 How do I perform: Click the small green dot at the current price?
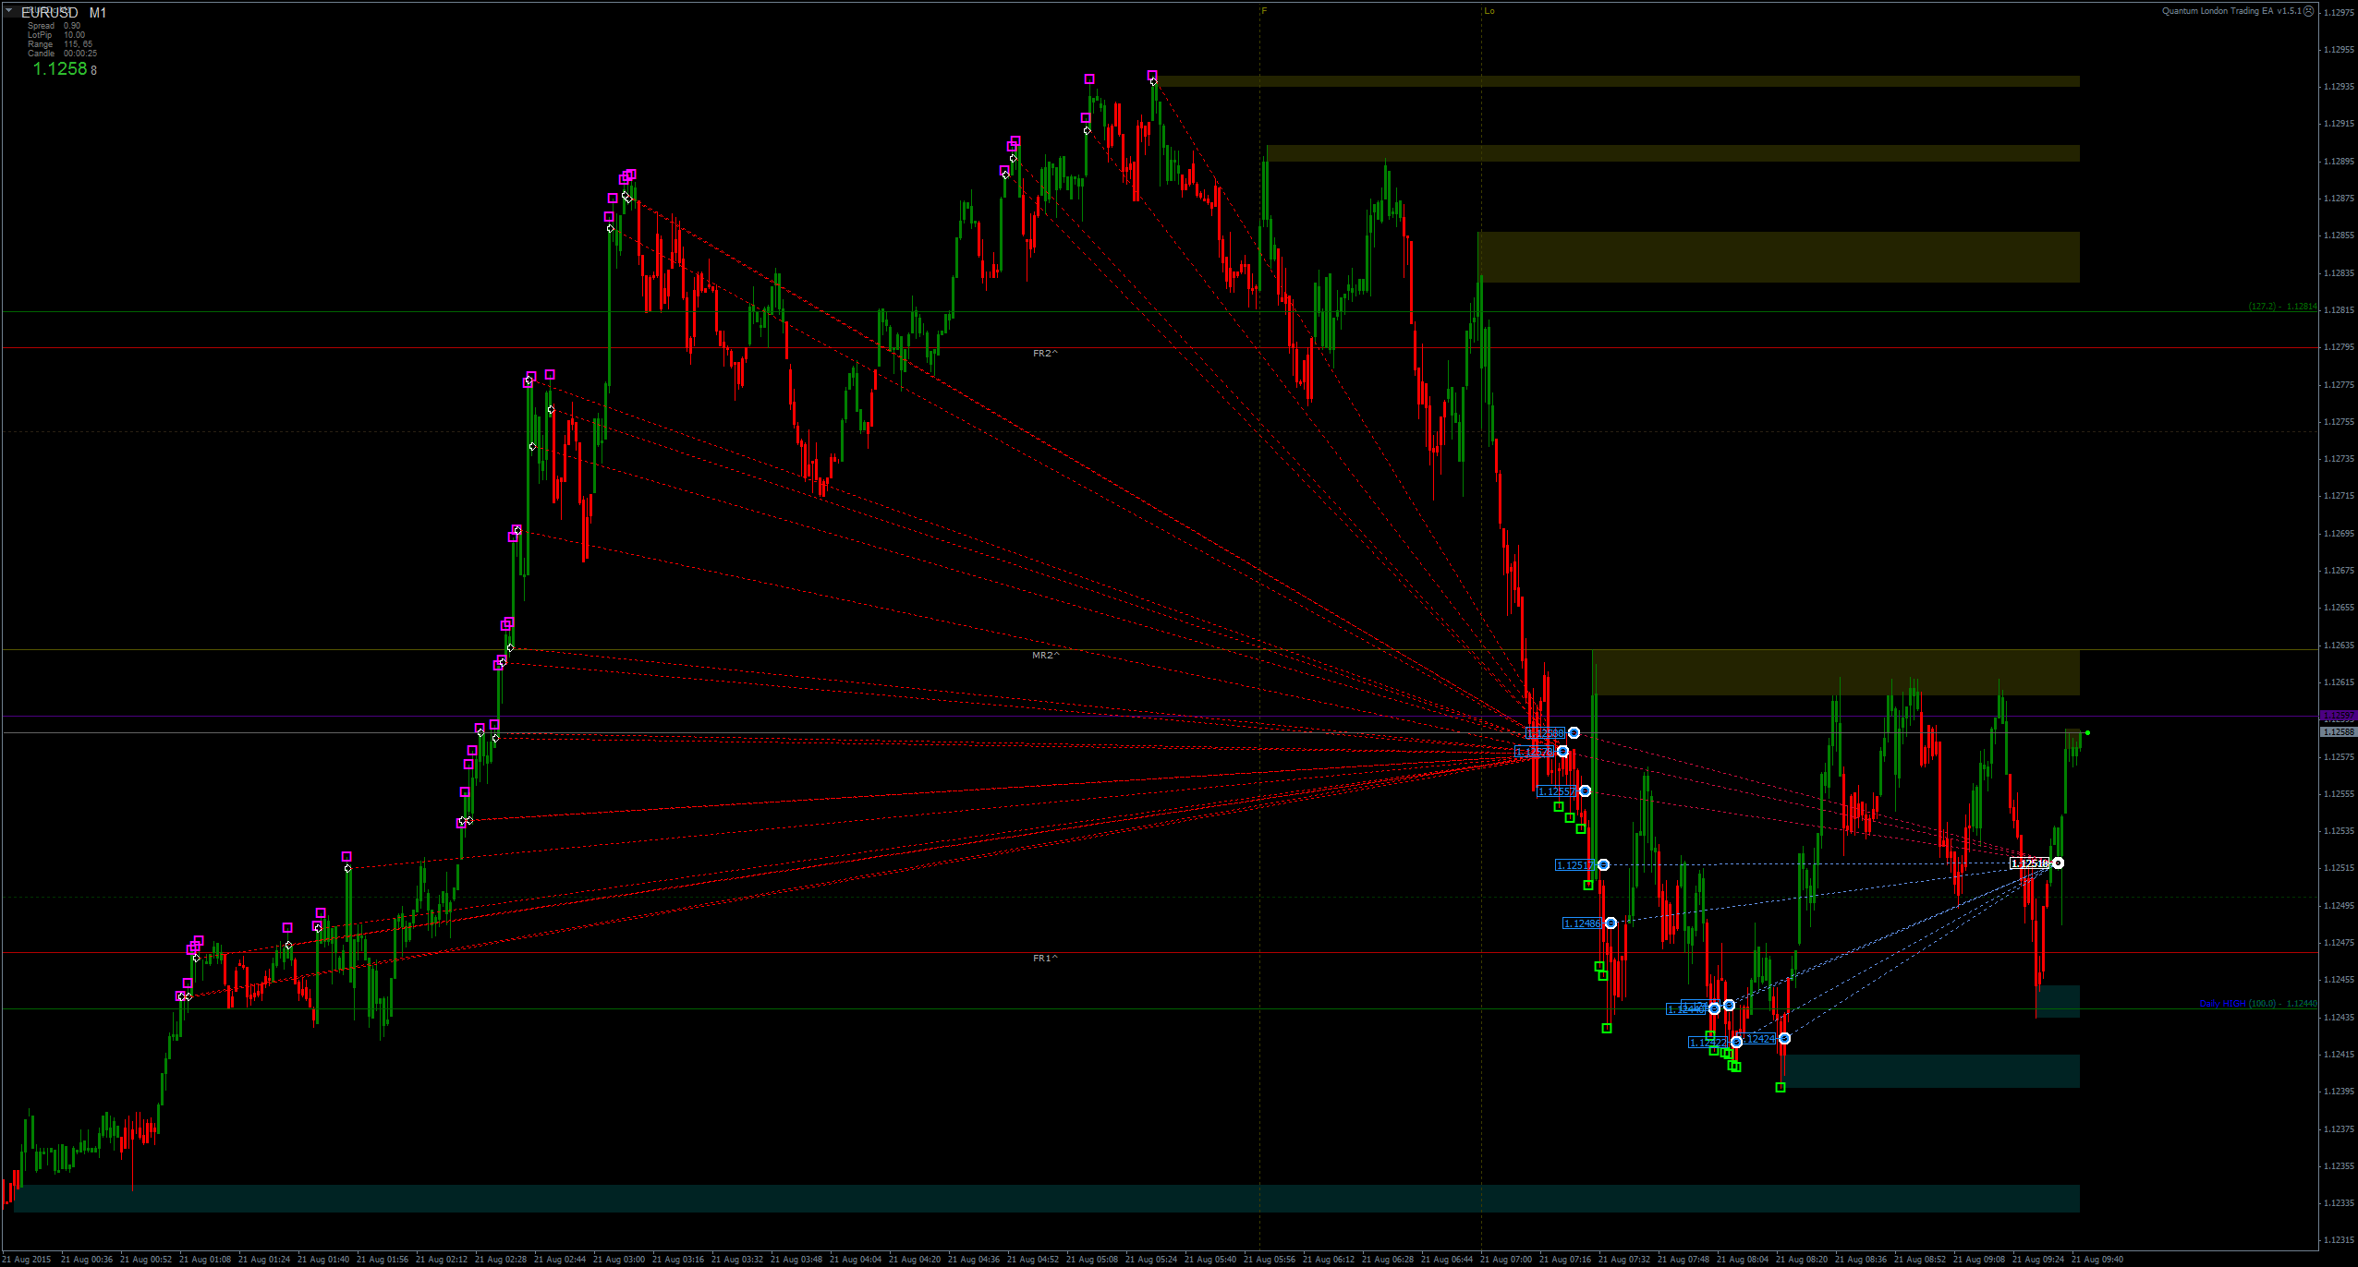click(x=2087, y=733)
